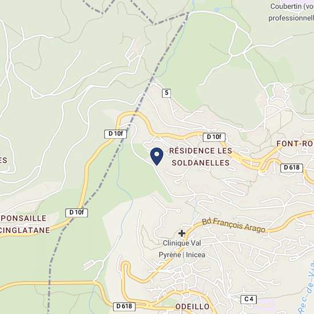Select the D 10f shield above Ponsaille
314x314 pixels.
point(77,212)
